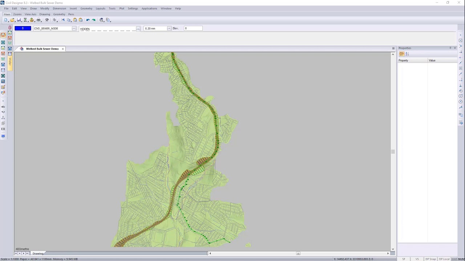Image resolution: width=465 pixels, height=261 pixels.
Task: Select the Welbed Bulk Sewer Demo document tab
Action: pyautogui.click(x=42, y=49)
